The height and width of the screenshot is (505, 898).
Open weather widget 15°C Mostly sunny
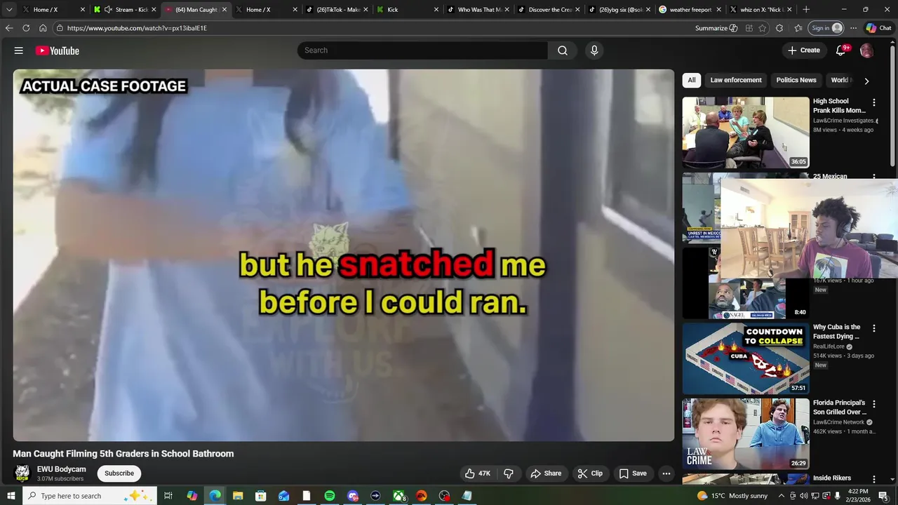tap(732, 496)
